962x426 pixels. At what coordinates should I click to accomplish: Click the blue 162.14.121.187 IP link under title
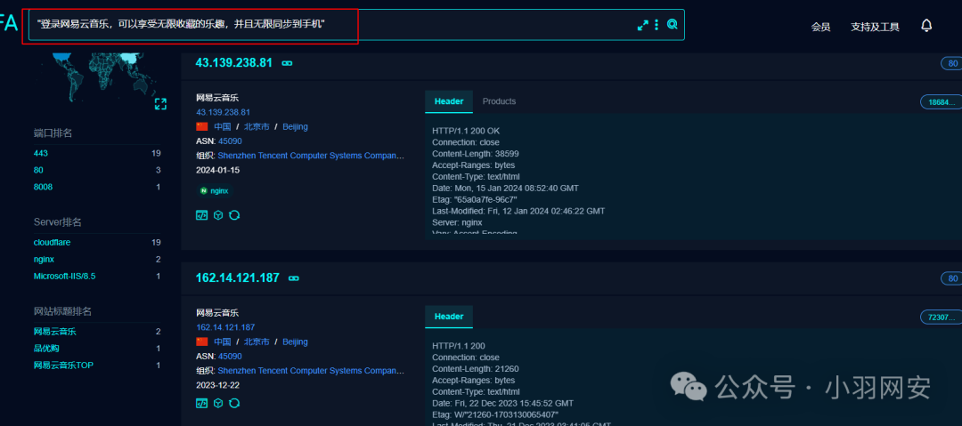point(225,327)
